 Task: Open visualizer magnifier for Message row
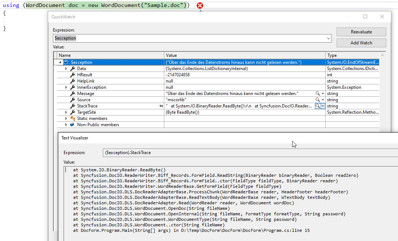pos(318,94)
